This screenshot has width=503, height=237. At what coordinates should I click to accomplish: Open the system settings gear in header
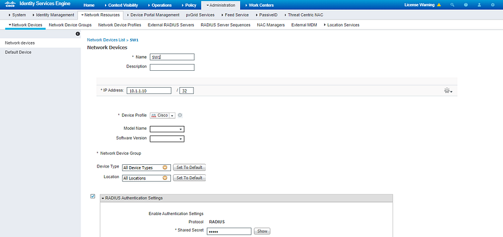point(493,5)
